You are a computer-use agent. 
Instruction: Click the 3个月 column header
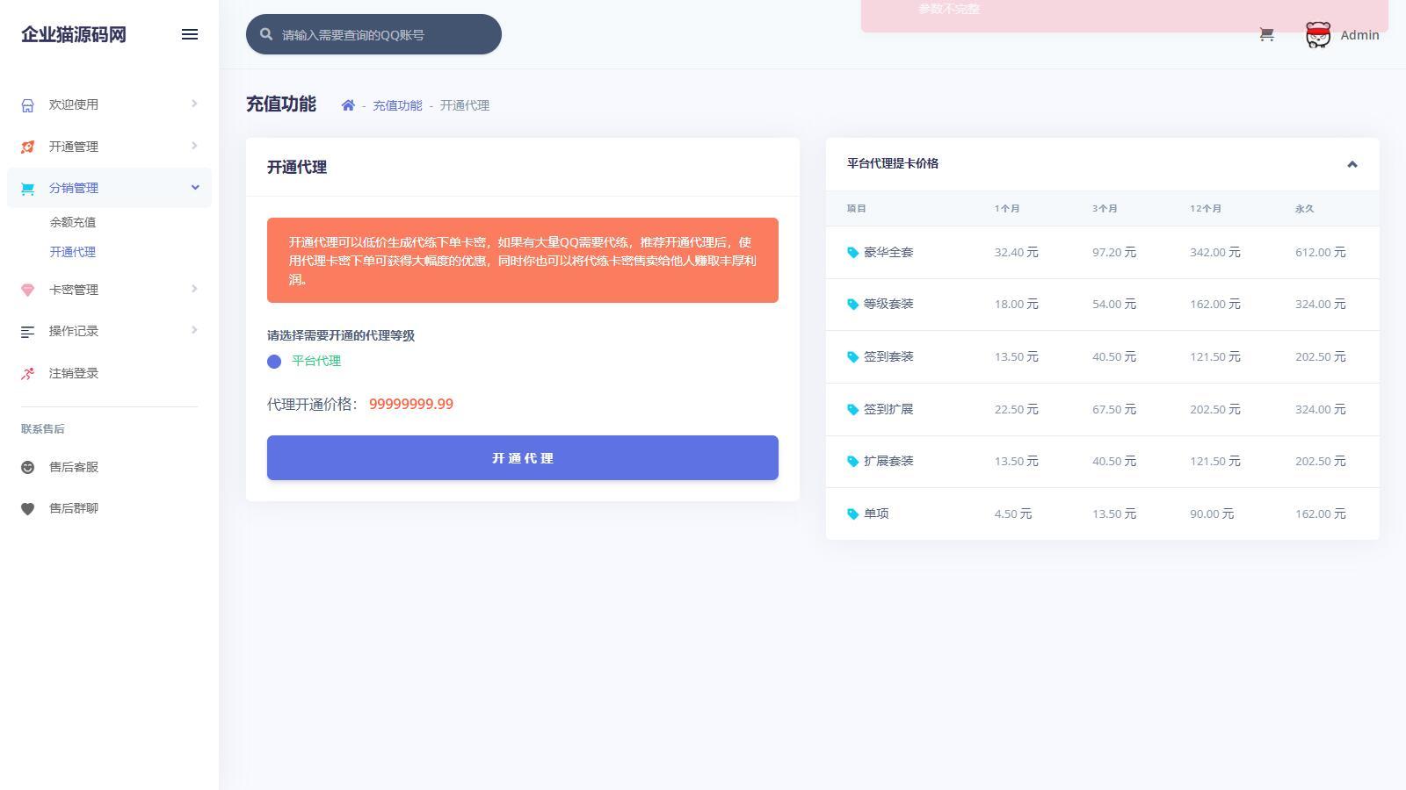click(x=1105, y=209)
